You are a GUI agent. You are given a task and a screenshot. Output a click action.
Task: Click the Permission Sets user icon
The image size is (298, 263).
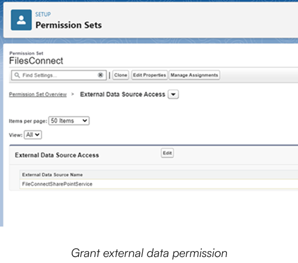(x=21, y=20)
